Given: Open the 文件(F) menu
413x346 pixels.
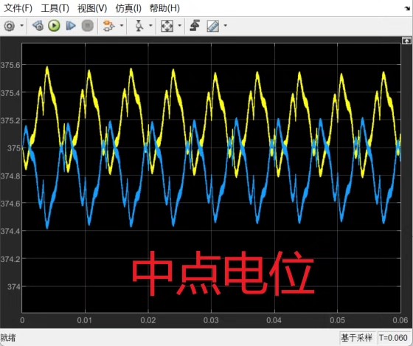Looking at the screenshot, I should pos(18,8).
